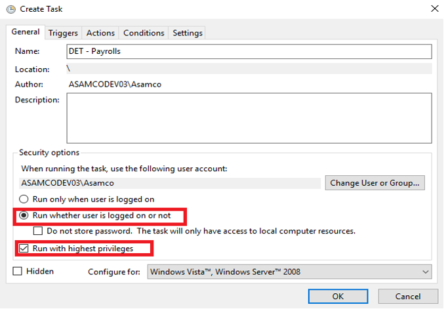This screenshot has width=446, height=309.
Task: Tick the Hidden checkbox
Action: pos(17,271)
